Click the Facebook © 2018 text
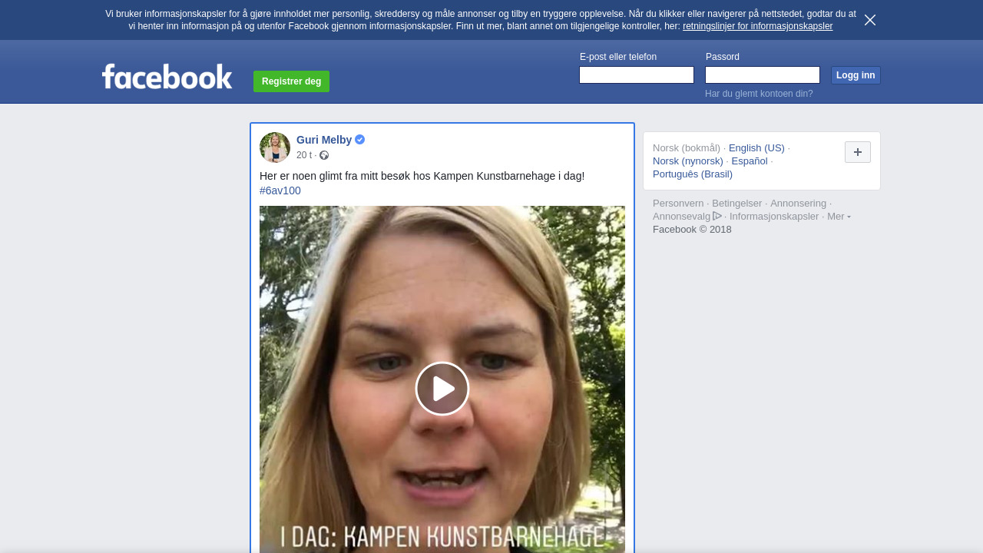The width and height of the screenshot is (983, 553). tap(692, 230)
